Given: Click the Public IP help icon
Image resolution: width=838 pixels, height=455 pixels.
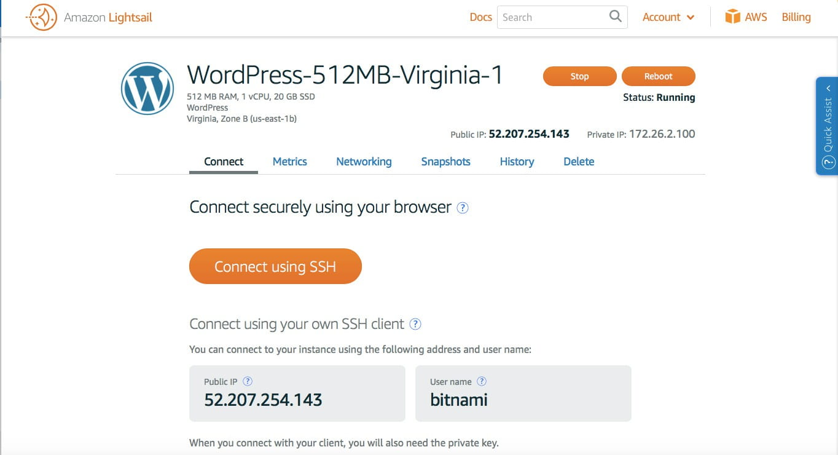Looking at the screenshot, I should [248, 381].
